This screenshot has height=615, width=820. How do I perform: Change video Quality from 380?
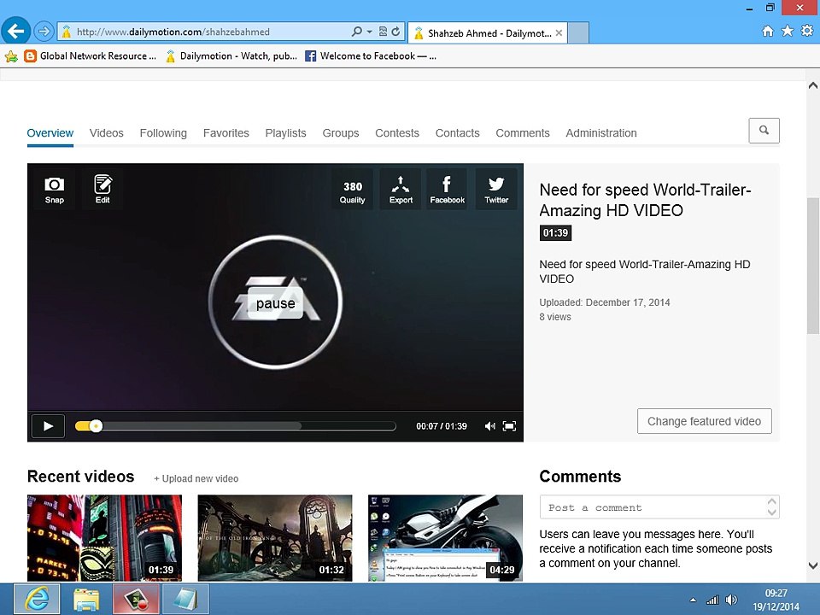click(x=353, y=190)
